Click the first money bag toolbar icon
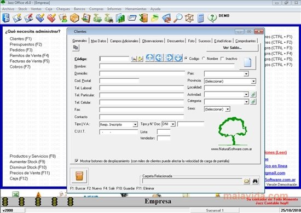 pos(97,18)
